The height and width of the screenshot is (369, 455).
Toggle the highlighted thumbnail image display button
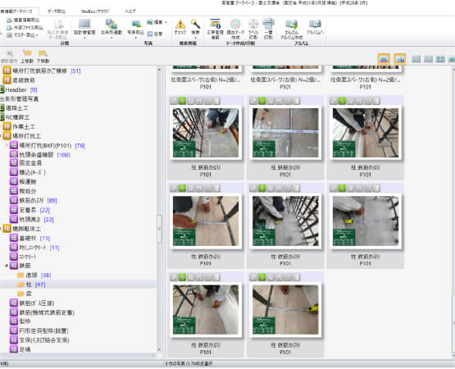click(384, 59)
